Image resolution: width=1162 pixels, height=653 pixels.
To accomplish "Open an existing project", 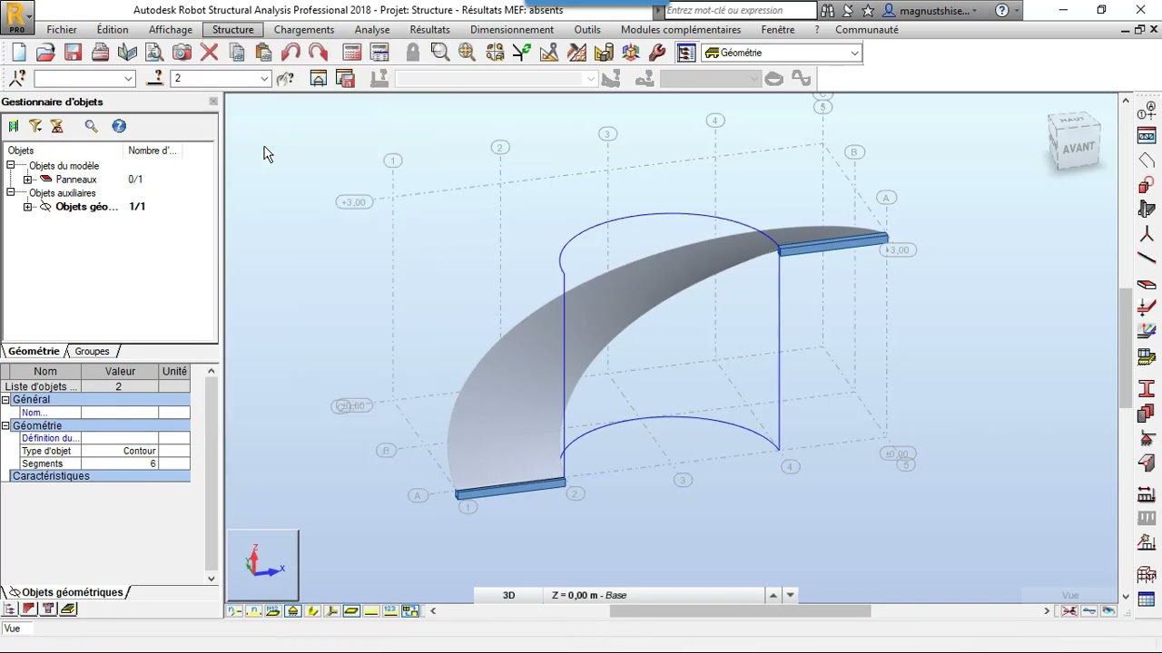I will pyautogui.click(x=45, y=53).
